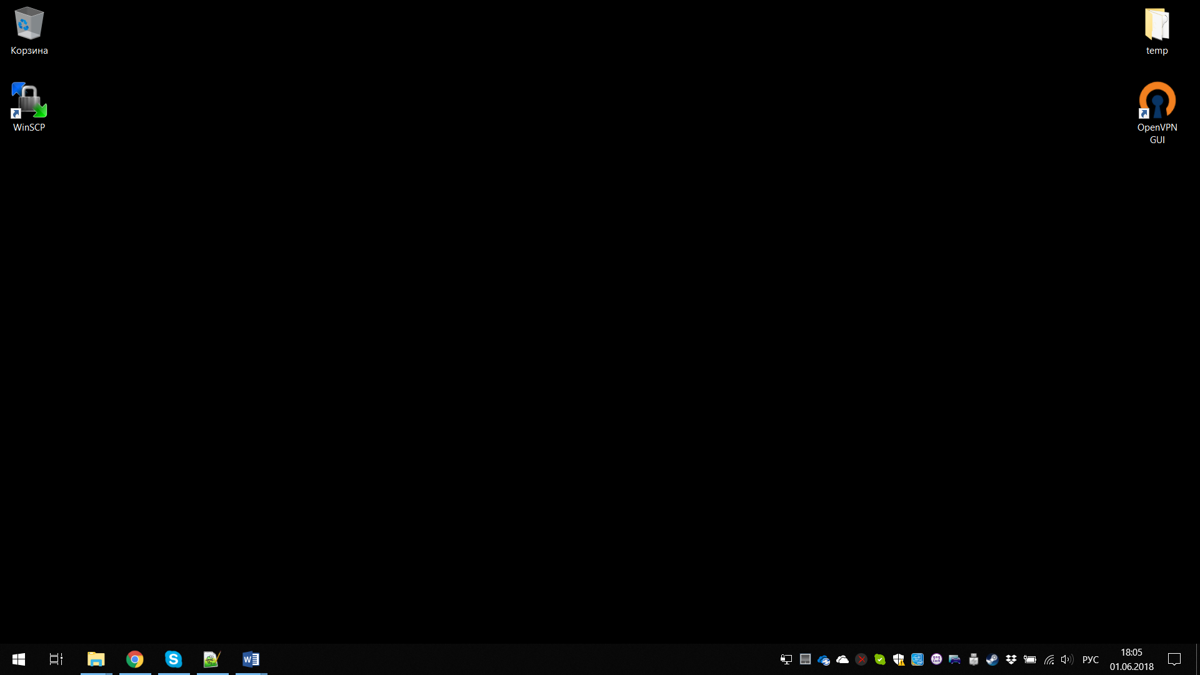Open the Start menu
This screenshot has height=675, width=1200.
click(18, 659)
